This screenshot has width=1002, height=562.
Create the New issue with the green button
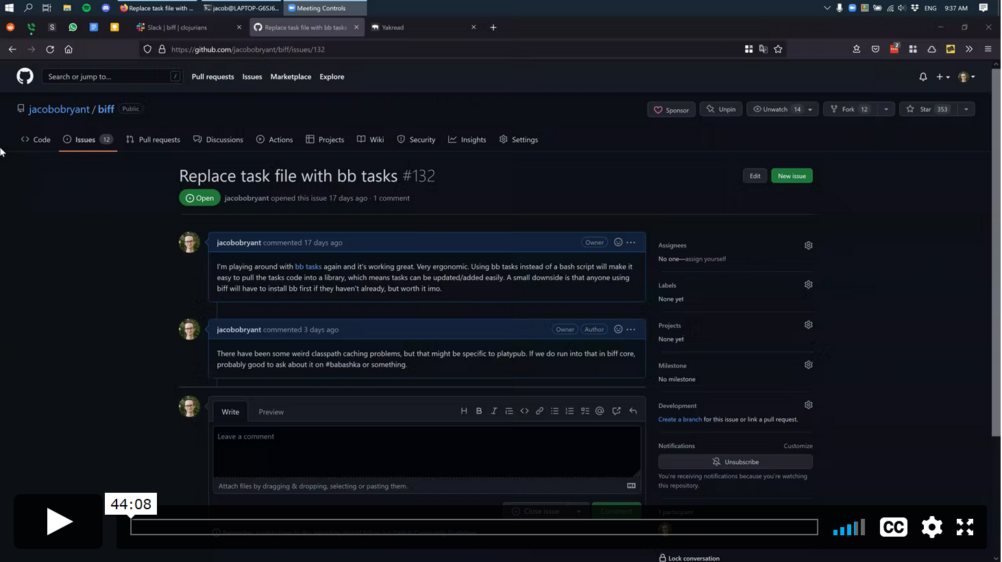click(x=792, y=175)
